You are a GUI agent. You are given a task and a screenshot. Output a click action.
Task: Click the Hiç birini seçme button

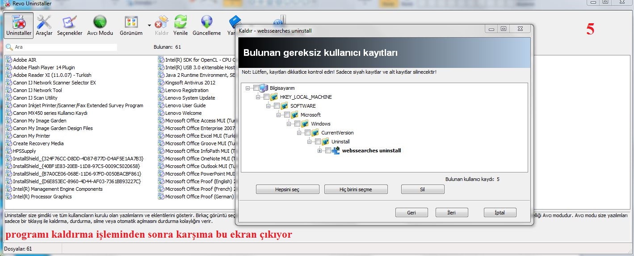[356, 189]
